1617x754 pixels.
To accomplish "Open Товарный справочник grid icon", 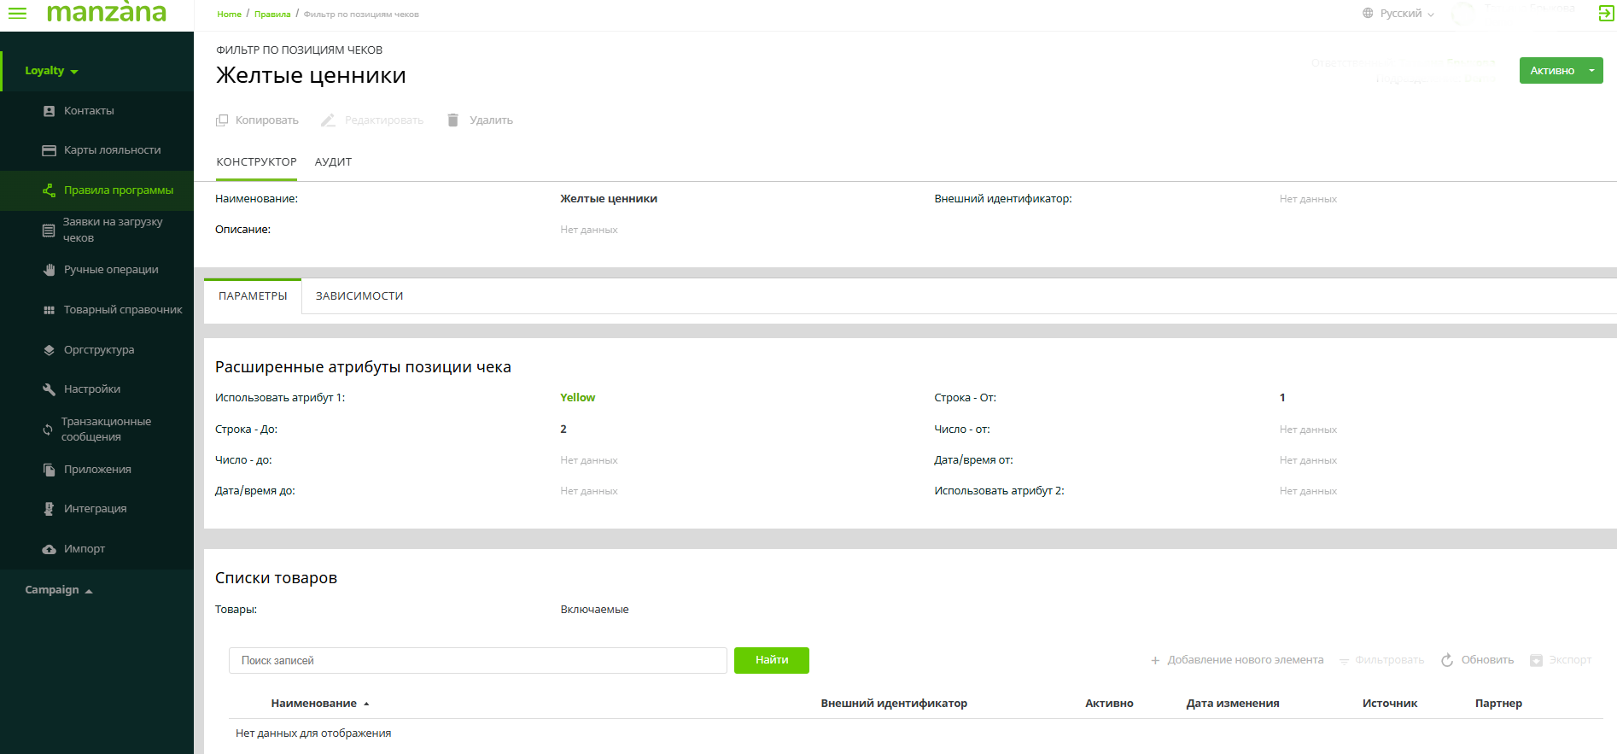I will point(49,310).
